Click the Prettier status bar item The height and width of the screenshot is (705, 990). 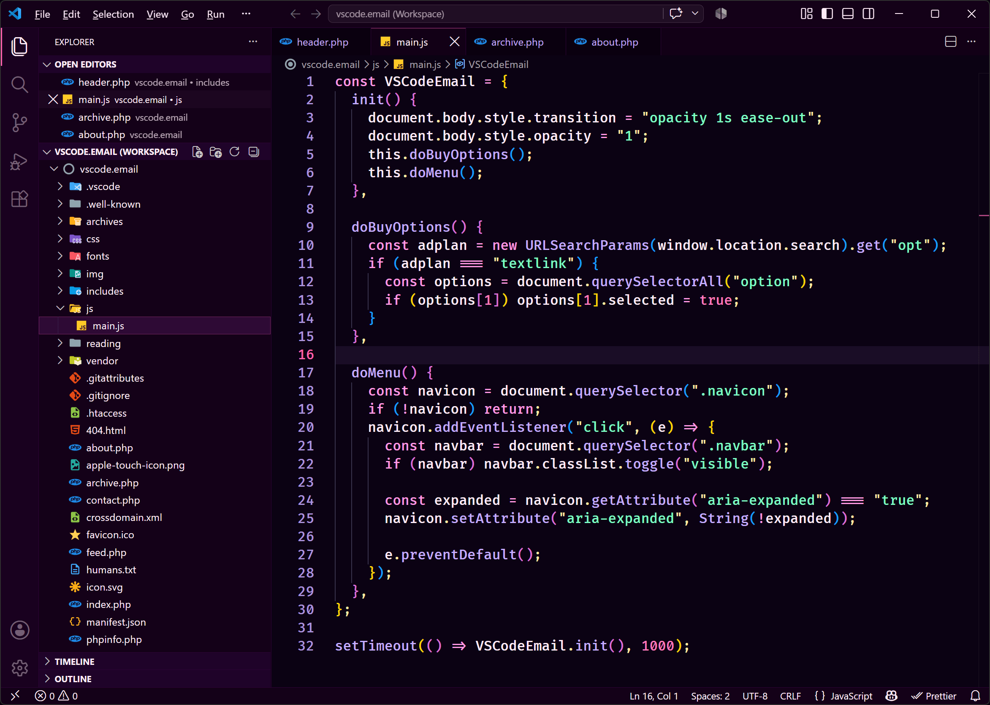(x=933, y=696)
